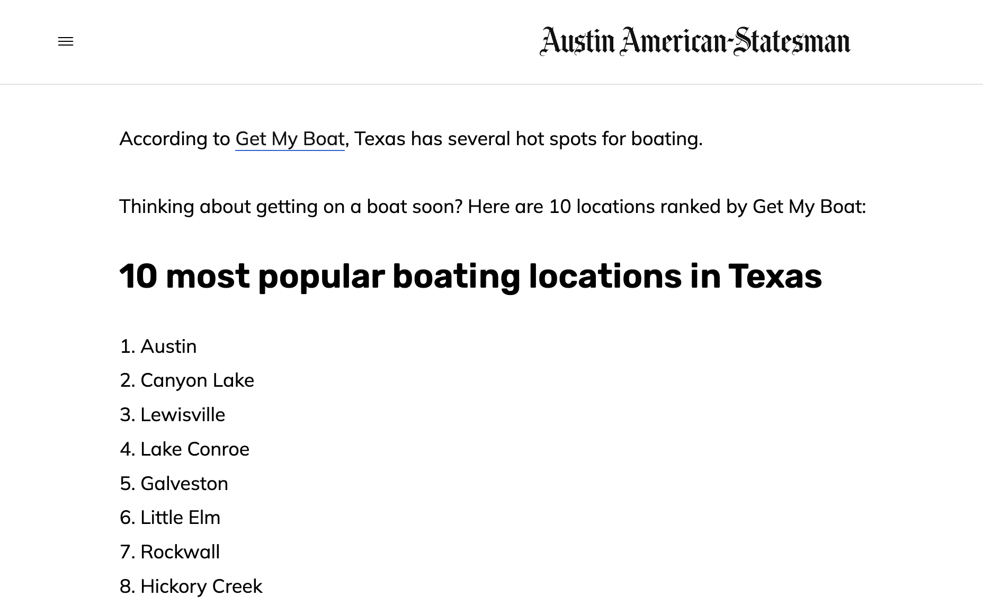This screenshot has height=605, width=983.
Task: Select the Little Elm list entry
Action: pos(180,518)
